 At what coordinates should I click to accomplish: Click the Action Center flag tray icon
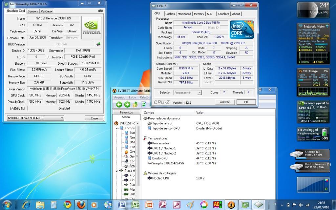[294, 205]
